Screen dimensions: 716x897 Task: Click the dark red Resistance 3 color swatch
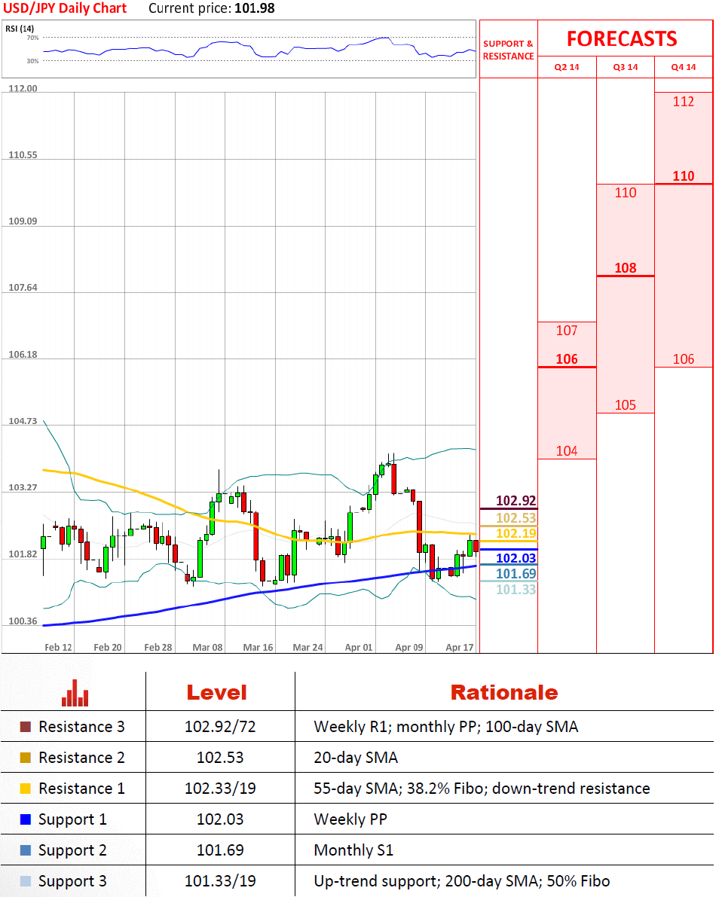(25, 727)
